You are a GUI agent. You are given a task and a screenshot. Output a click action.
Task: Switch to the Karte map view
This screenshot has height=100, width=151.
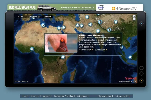click(x=21, y=17)
